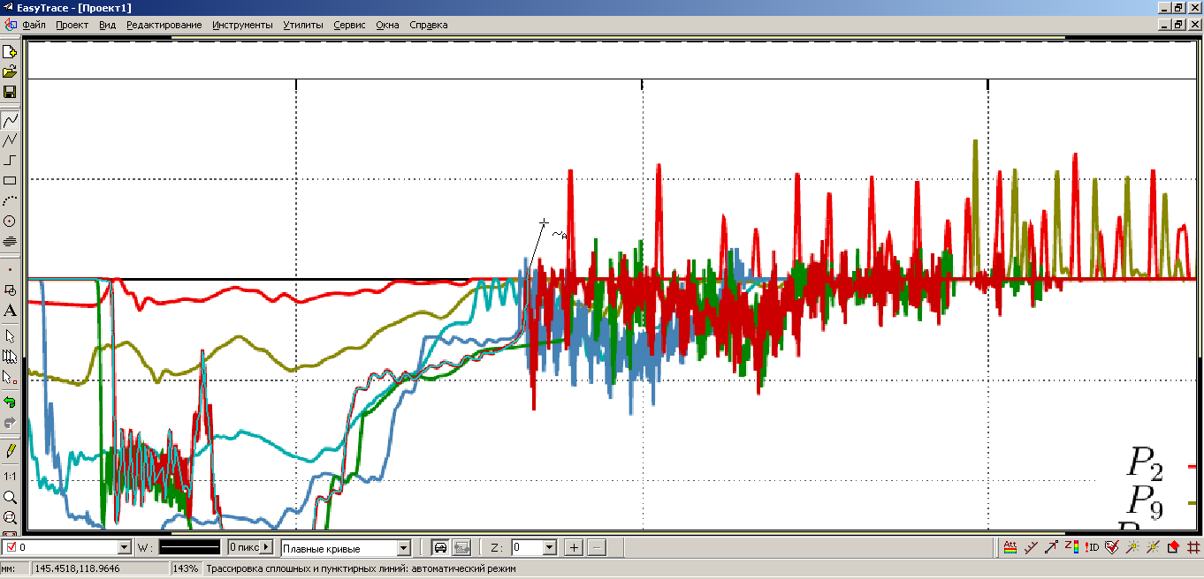Open the Проект menu
The image size is (1204, 579).
point(72,25)
